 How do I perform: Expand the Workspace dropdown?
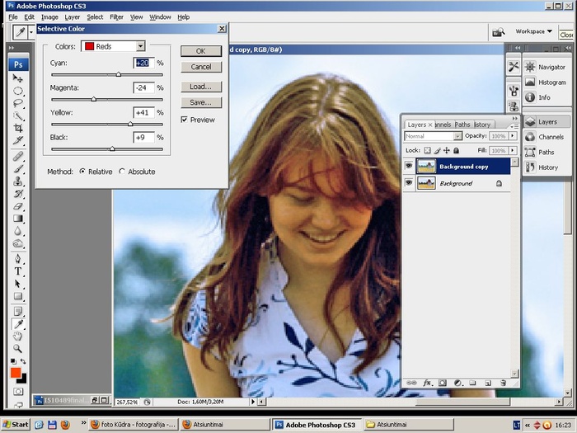click(534, 31)
